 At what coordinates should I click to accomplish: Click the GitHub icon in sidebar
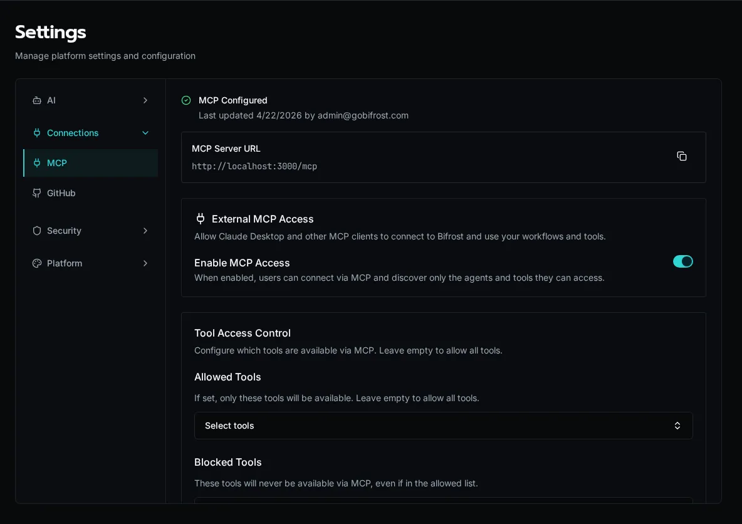(x=37, y=193)
